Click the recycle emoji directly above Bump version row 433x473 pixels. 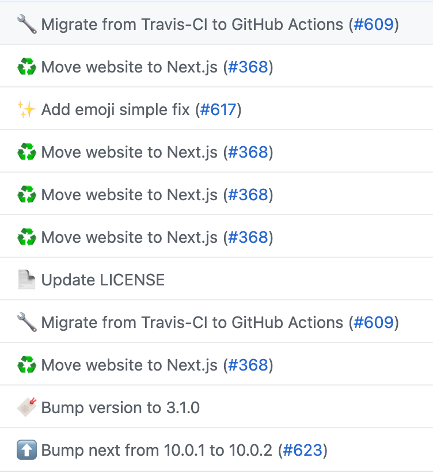tap(27, 365)
